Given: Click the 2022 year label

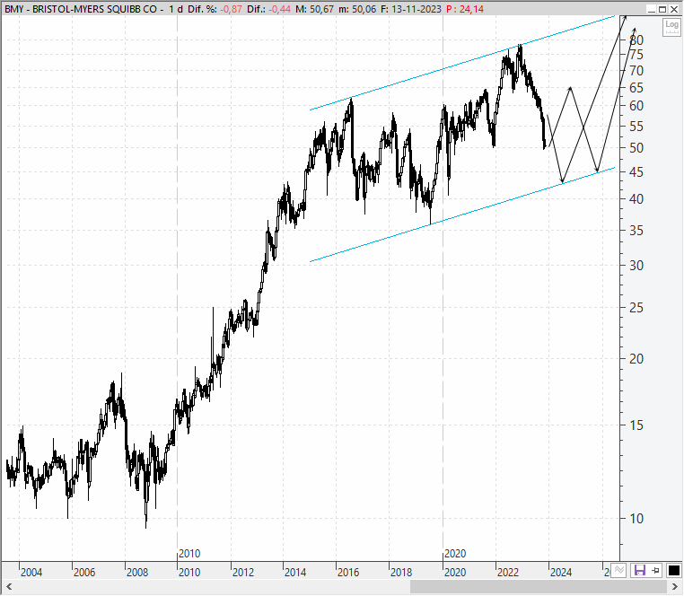Looking at the screenshot, I should pyautogui.click(x=508, y=572).
